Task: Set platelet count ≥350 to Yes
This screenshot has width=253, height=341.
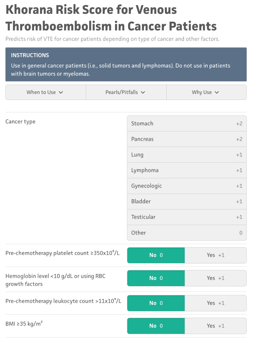Action: coord(215,255)
